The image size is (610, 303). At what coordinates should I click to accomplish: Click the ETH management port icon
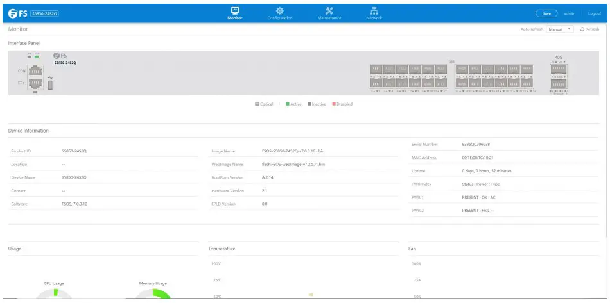point(35,83)
